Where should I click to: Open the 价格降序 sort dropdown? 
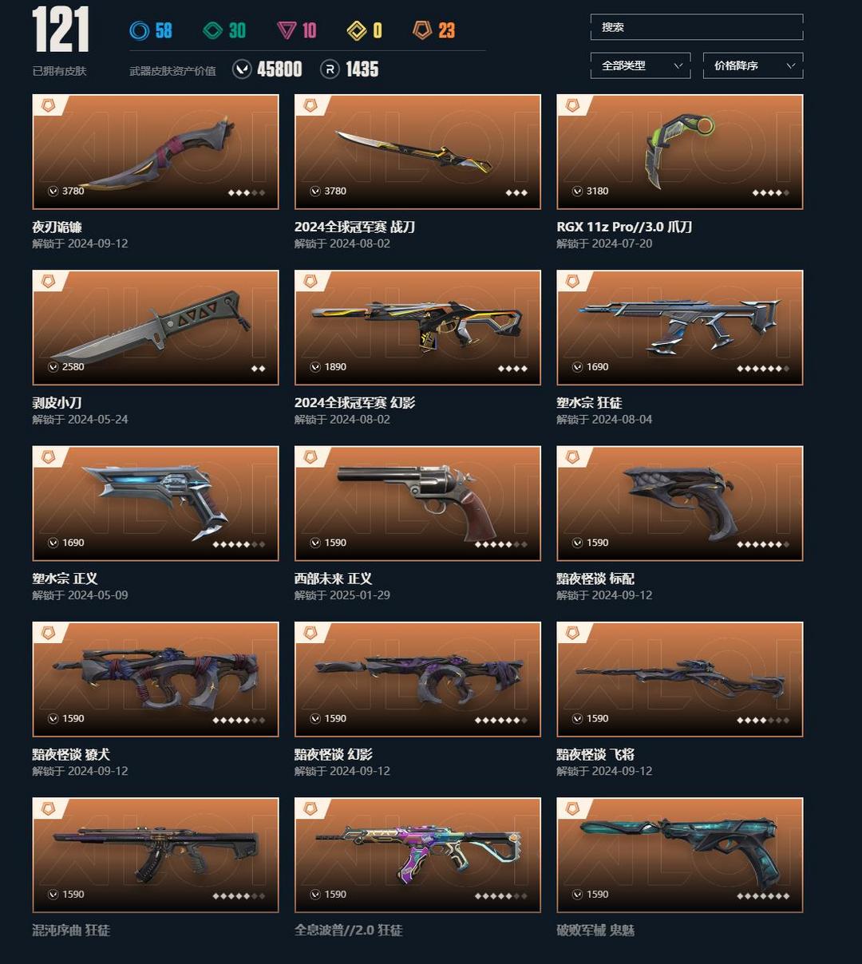753,65
